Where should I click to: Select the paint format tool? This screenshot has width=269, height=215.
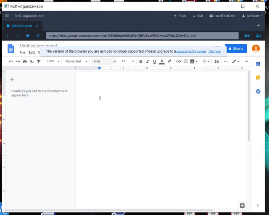39,61
